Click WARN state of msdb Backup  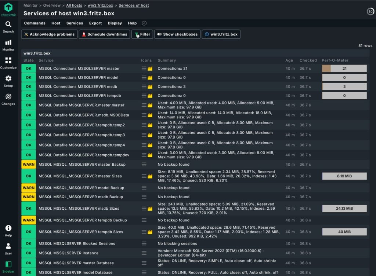click(x=29, y=197)
